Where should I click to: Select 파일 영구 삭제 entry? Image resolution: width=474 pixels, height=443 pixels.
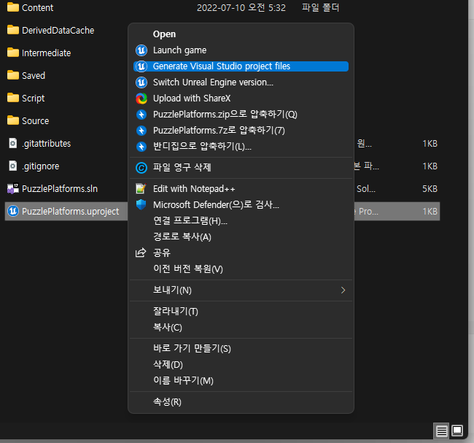[241, 168]
